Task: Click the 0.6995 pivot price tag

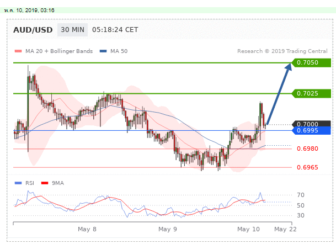Action: click(x=311, y=130)
